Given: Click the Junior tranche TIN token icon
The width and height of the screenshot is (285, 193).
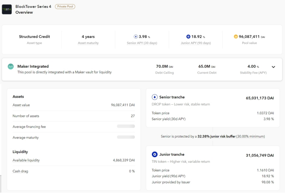Looking at the screenshot, I should [155, 155].
